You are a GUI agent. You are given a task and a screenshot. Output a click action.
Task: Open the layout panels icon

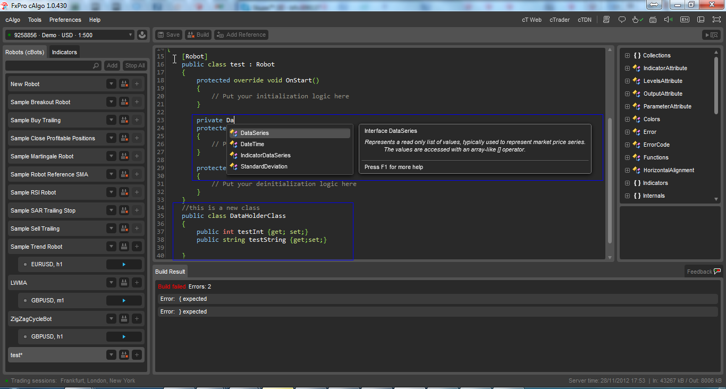[x=700, y=20]
